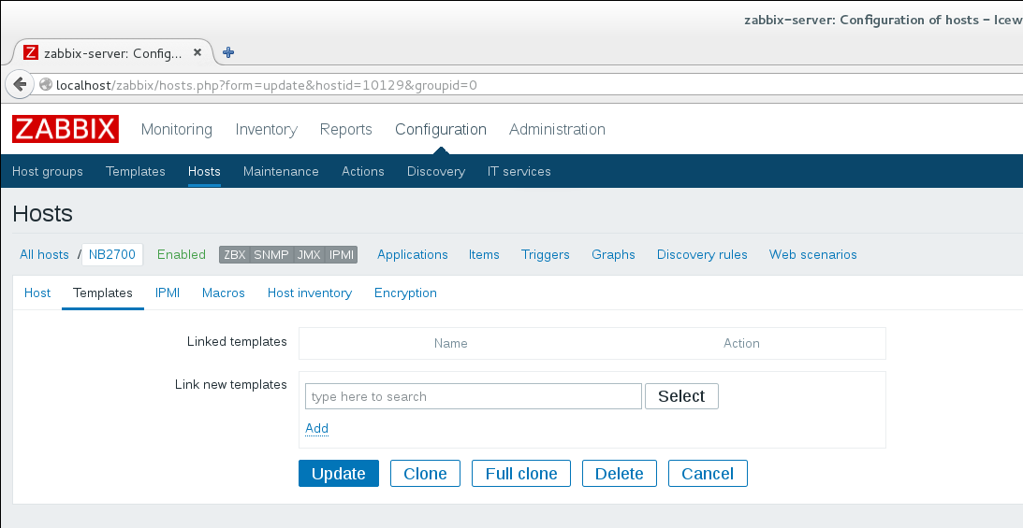
Task: Click the JMX availability indicator
Action: pyautogui.click(x=309, y=254)
